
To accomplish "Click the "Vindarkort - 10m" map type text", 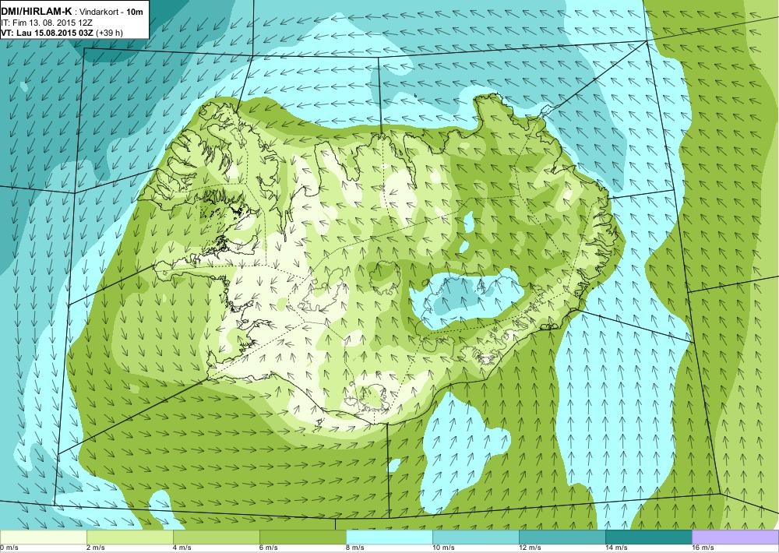I will coord(112,12).
